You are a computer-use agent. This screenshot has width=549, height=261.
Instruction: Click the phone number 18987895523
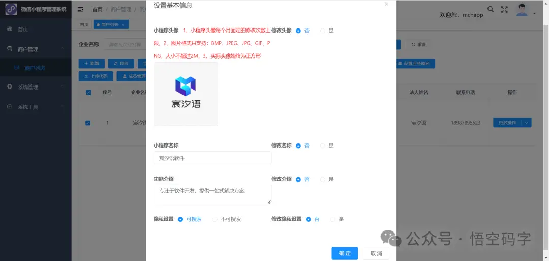coord(465,123)
